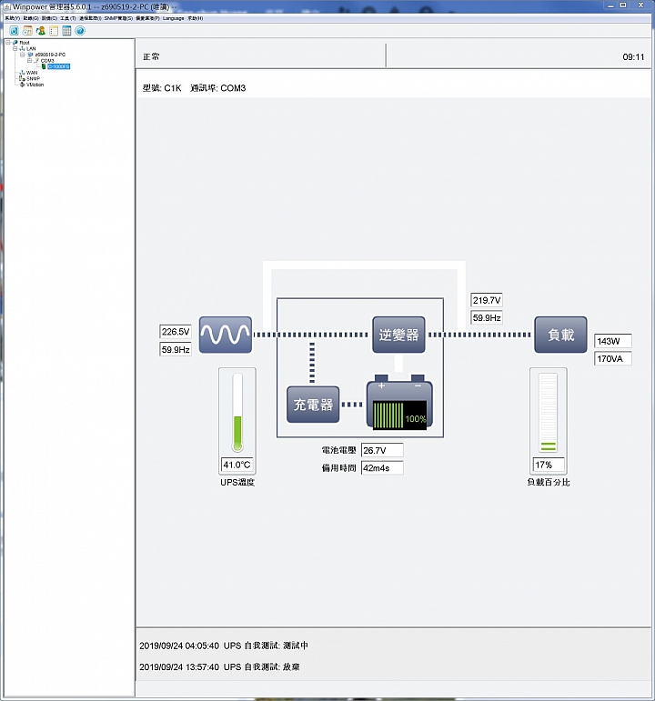Viewport: 655px width, 701px height.
Task: Select the COM3 tree label
Action: 47,60
